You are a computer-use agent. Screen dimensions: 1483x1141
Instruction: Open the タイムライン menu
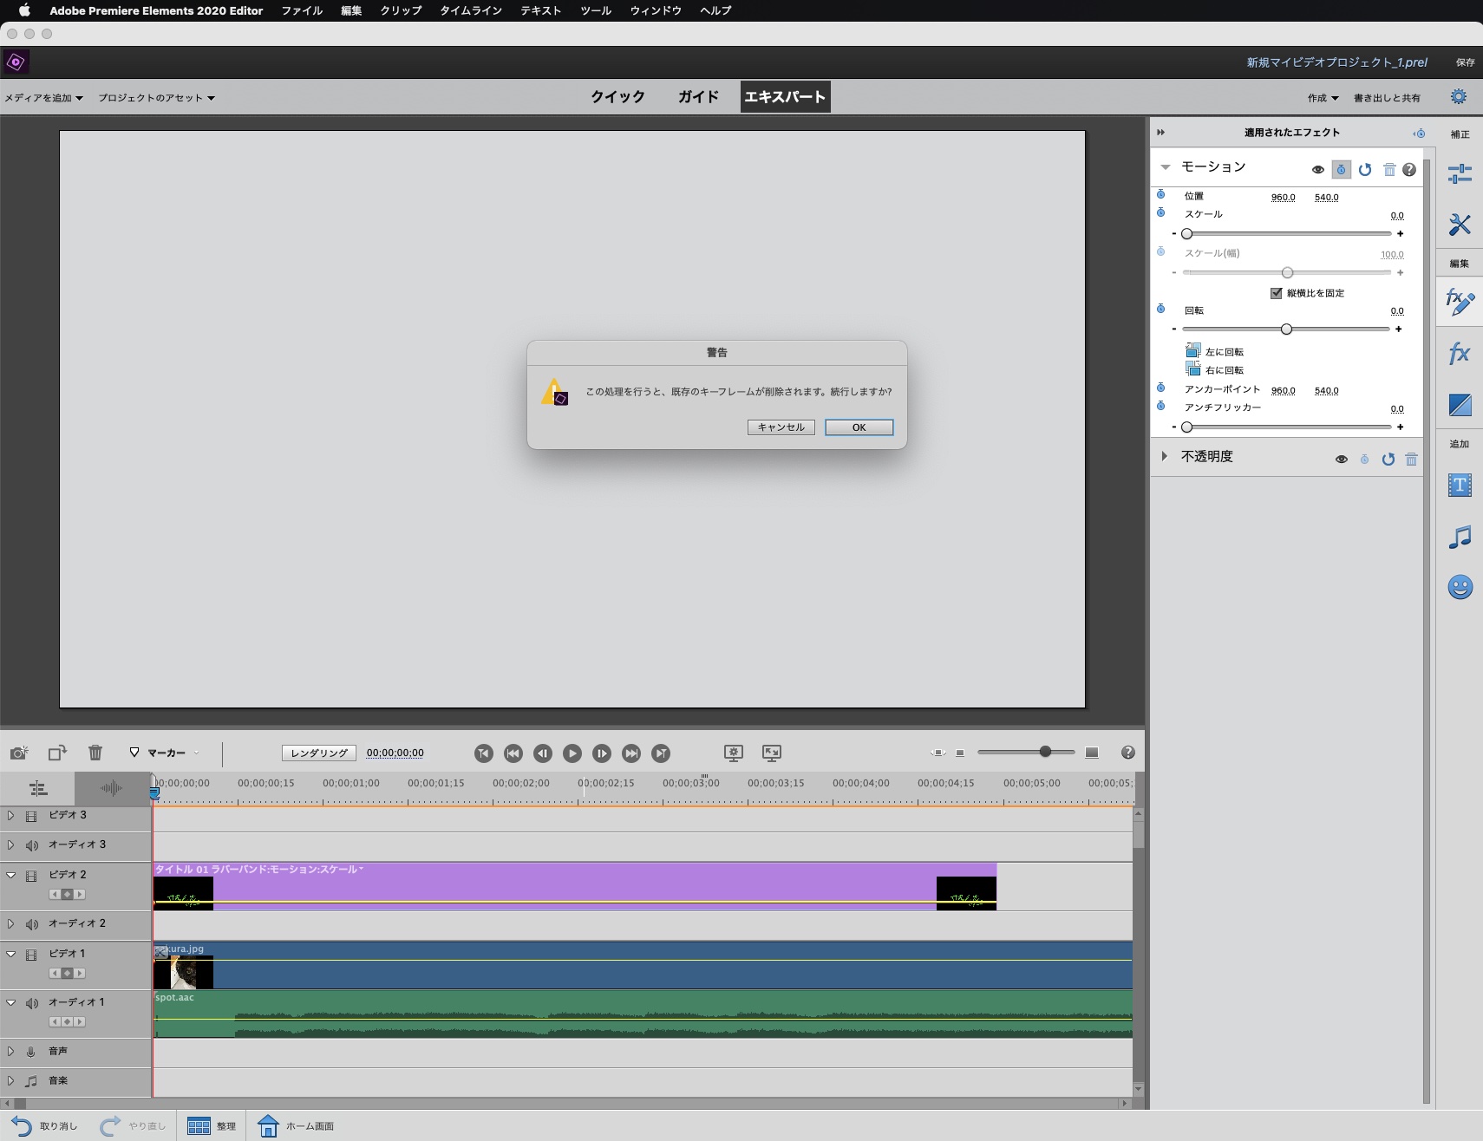[471, 10]
